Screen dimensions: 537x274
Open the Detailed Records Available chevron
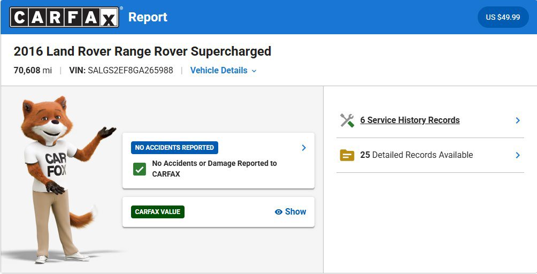click(518, 155)
